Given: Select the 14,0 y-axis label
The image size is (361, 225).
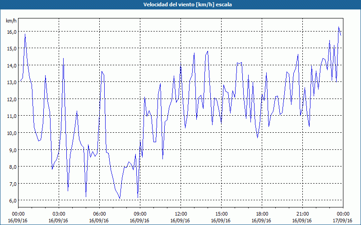Looking at the screenshot, I should tap(12, 66).
